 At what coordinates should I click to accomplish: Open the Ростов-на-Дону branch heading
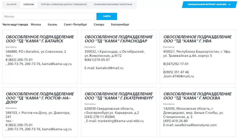40,98
